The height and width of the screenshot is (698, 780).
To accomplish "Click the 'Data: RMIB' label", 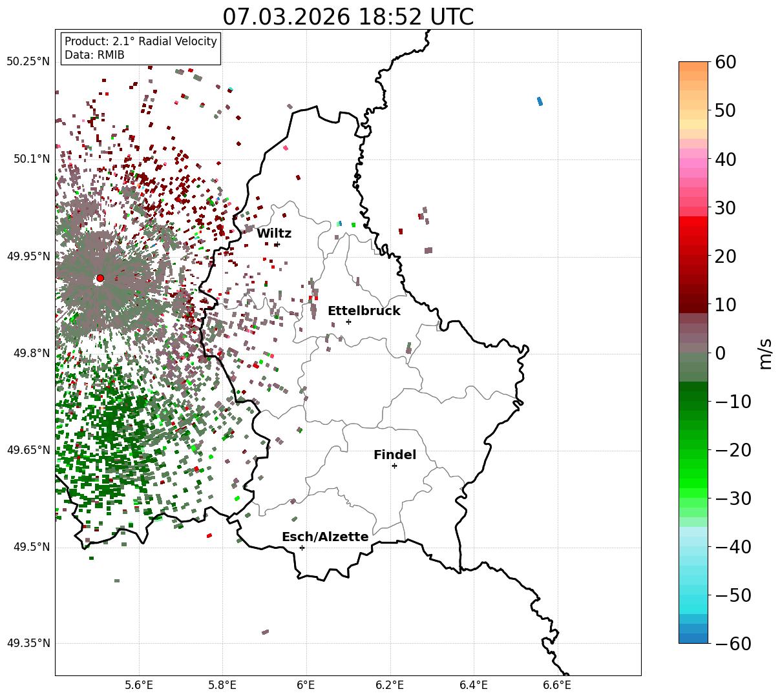I will (94, 56).
